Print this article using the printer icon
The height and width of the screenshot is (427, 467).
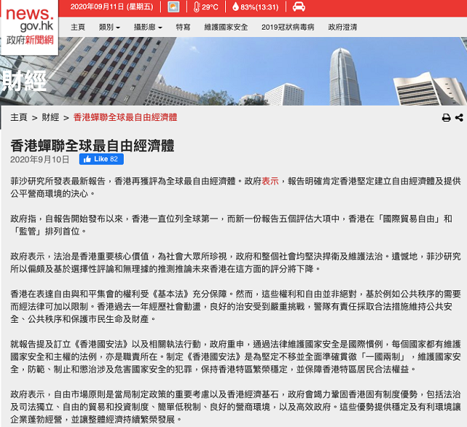pos(446,118)
